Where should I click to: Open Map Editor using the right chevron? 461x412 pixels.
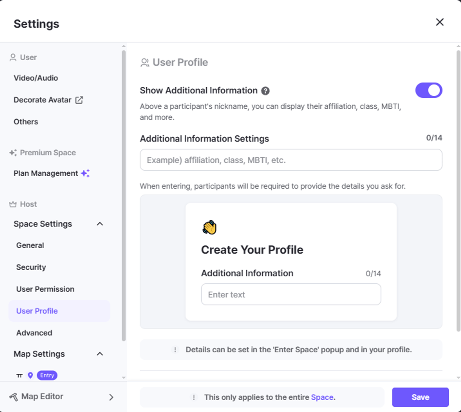pos(111,397)
